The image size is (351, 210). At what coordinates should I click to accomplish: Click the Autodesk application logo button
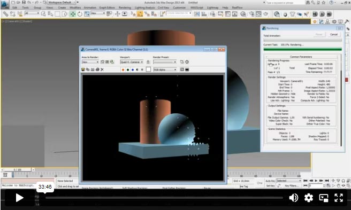[x=5, y=4]
